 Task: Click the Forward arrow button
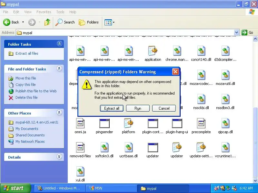tap(32, 22)
